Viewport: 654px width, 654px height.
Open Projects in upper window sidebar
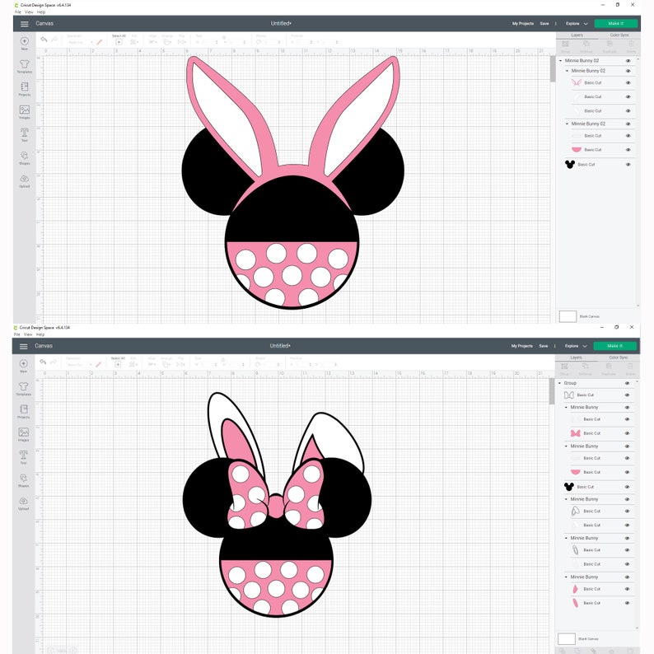(24, 86)
